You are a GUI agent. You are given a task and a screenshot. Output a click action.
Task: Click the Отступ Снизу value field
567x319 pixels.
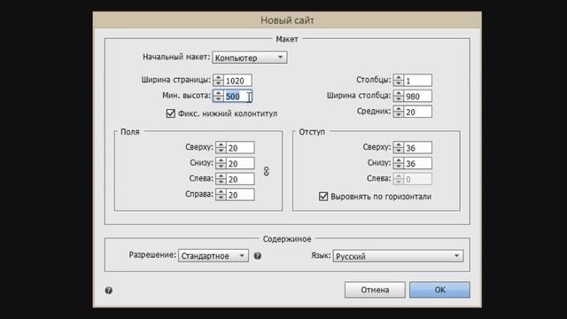click(x=417, y=163)
